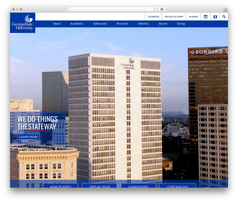Open the Academics menu
The image size is (238, 202).
77,24
